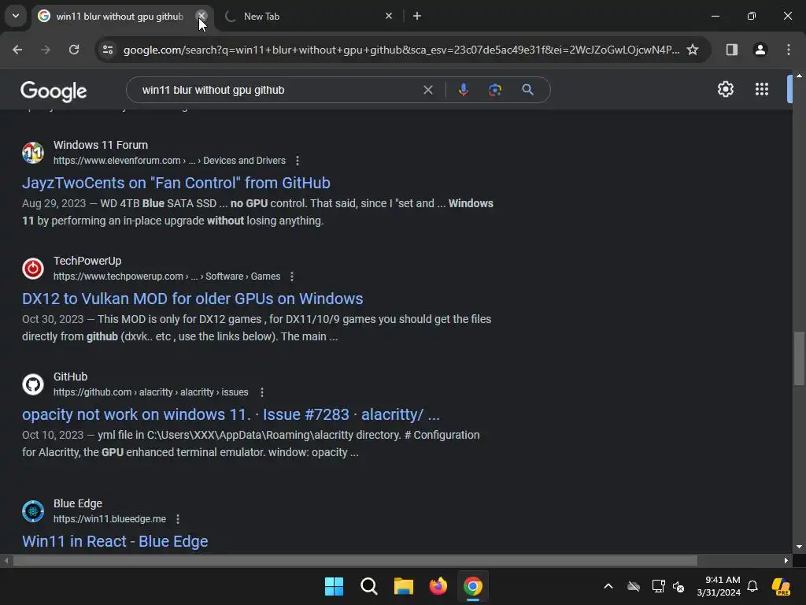The height and width of the screenshot is (605, 806).
Task: Click the Google search input field
Action: coord(278,90)
